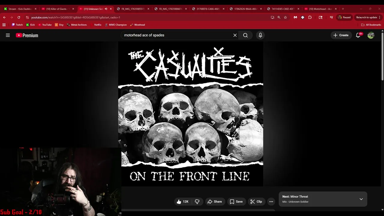Go forward in browser history
Image resolution: width=384 pixels, height=216 pixels.
coord(11,17)
